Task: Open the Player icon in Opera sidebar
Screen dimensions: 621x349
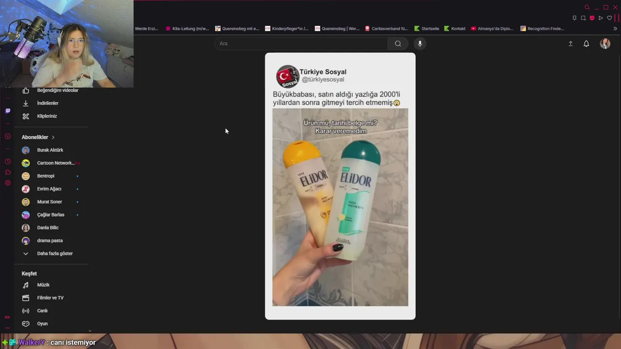Action: (7, 136)
